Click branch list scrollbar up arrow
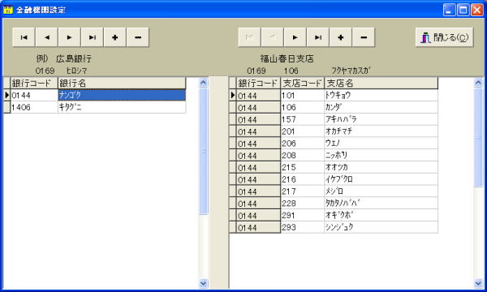The image size is (487, 292). click(x=478, y=82)
